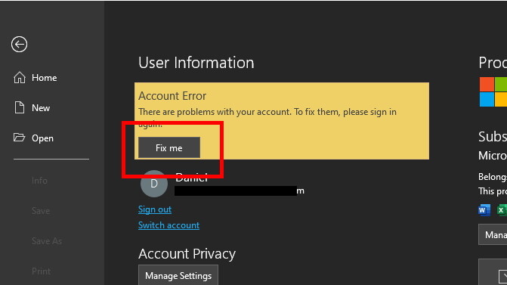
Task: Click the partially visible Mana... account button
Action: (493, 234)
